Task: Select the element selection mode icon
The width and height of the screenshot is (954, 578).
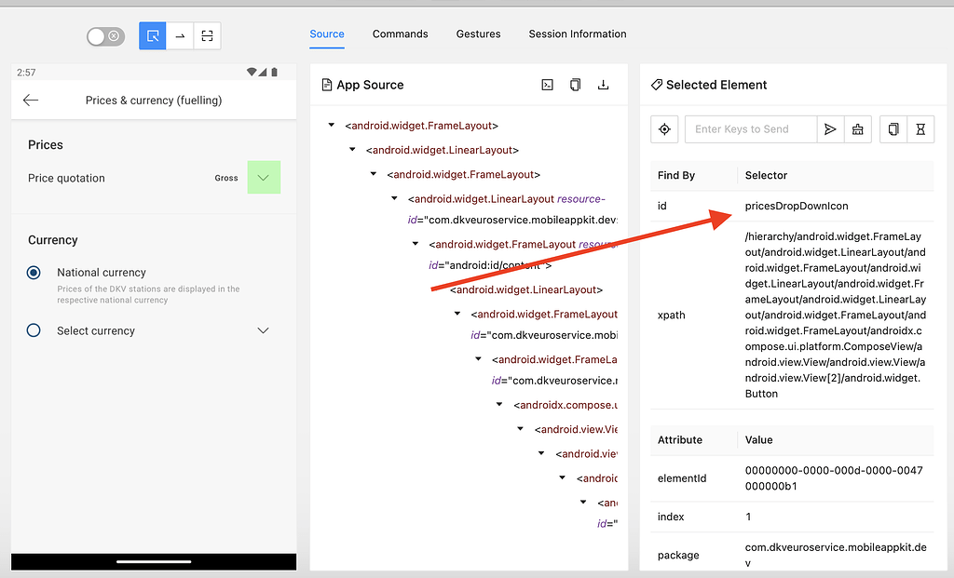Action: pyautogui.click(x=152, y=35)
